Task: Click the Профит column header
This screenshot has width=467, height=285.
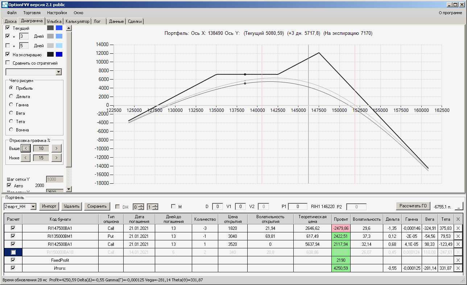Action: coord(341,219)
